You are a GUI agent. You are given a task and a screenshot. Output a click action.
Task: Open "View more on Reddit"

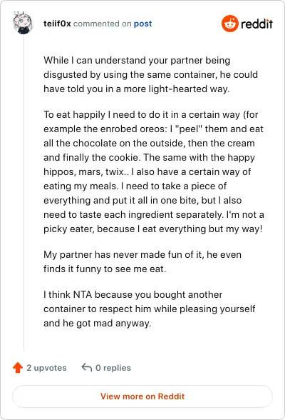pyautogui.click(x=142, y=396)
